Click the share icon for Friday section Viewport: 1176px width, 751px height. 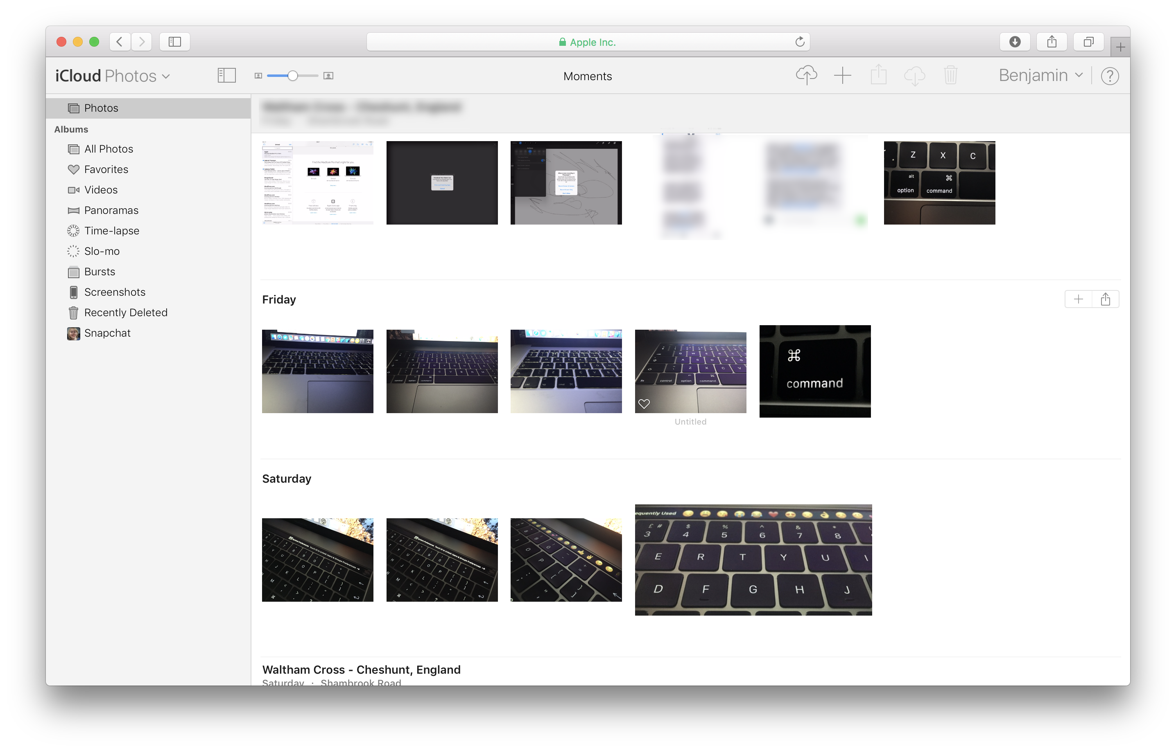1106,300
